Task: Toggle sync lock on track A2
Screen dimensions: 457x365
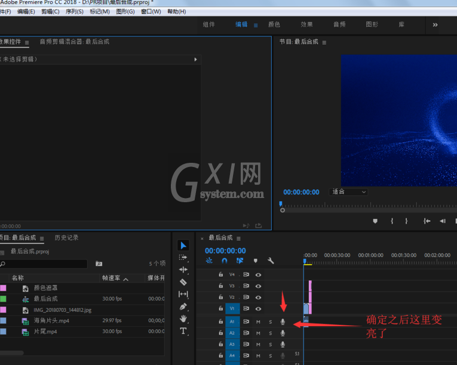Action: [x=246, y=333]
